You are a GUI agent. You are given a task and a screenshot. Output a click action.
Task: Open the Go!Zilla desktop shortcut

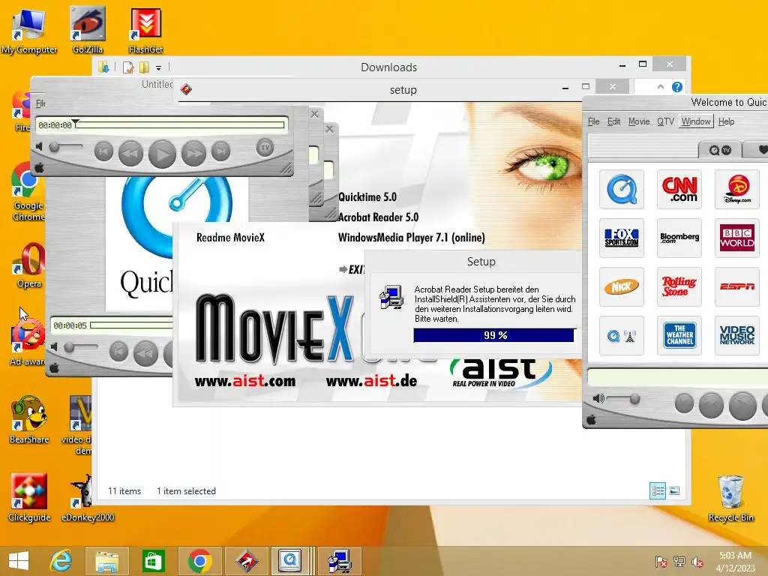point(88,29)
